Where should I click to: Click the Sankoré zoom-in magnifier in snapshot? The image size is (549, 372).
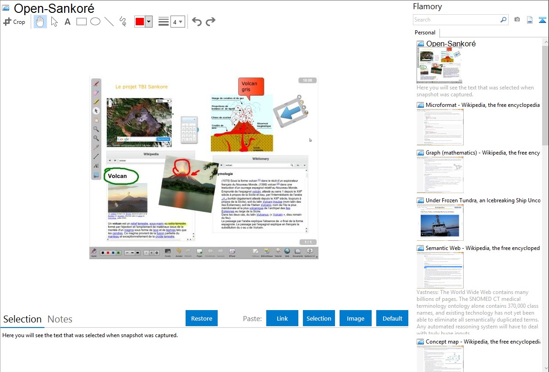pyautogui.click(x=96, y=129)
